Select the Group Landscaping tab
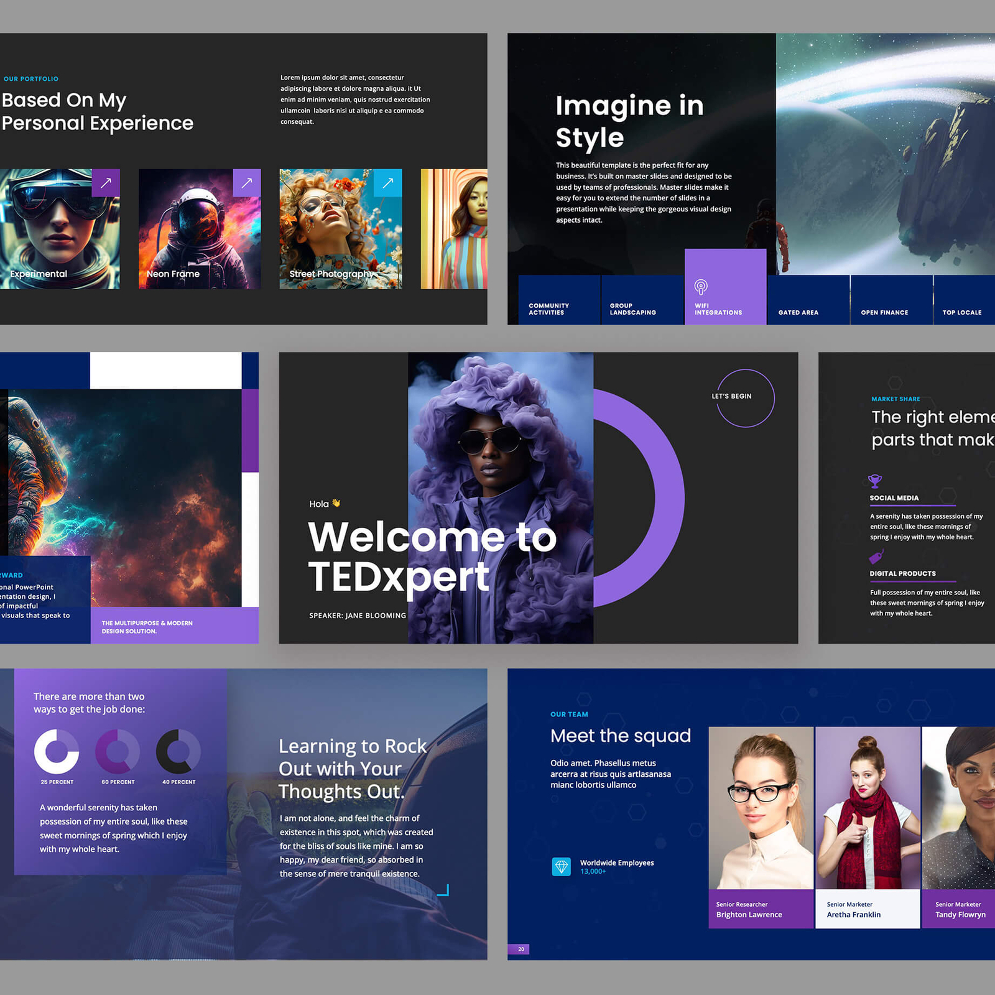This screenshot has width=995, height=995. (x=642, y=300)
